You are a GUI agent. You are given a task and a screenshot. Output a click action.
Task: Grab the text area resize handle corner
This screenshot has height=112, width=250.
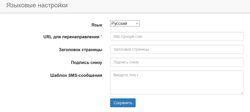242,92
